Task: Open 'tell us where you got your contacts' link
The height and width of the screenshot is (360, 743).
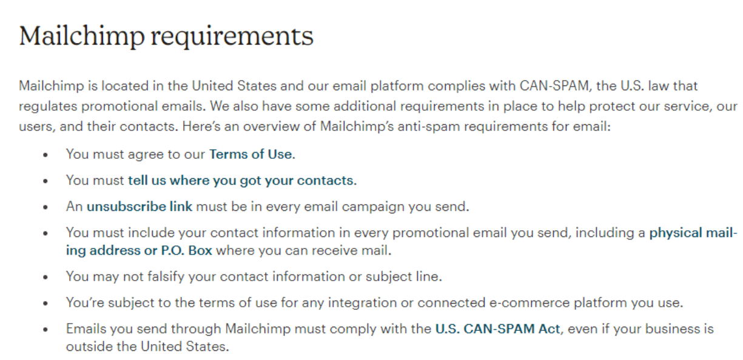Action: (241, 181)
